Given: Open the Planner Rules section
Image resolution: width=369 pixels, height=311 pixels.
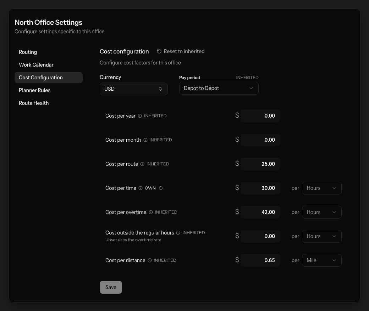Looking at the screenshot, I should coord(49,90).
